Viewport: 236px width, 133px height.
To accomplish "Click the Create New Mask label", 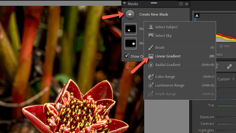I will point(154,14).
